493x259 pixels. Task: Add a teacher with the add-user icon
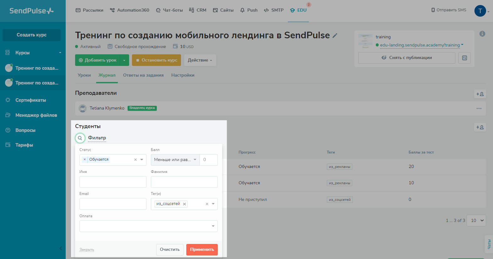click(x=480, y=94)
